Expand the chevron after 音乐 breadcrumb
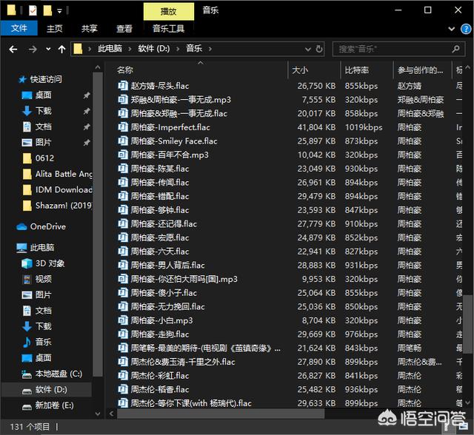474x435 pixels. click(210, 49)
